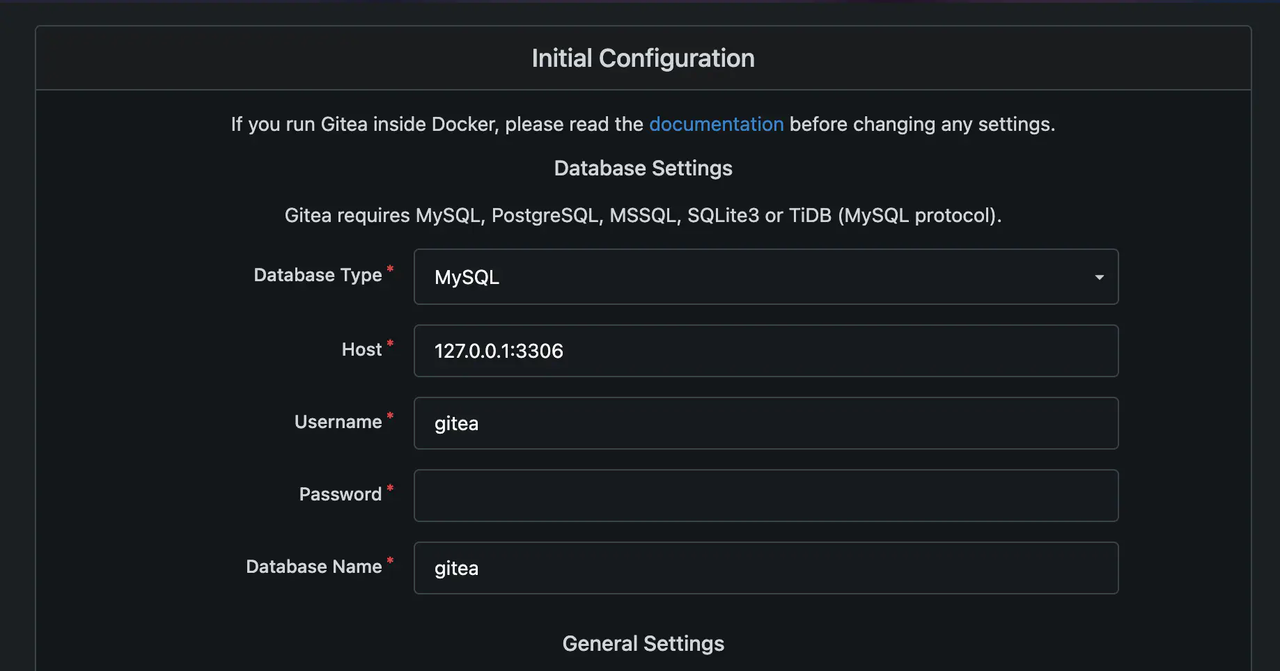
Task: Click the red asterisk beside Database Name
Action: click(x=390, y=561)
